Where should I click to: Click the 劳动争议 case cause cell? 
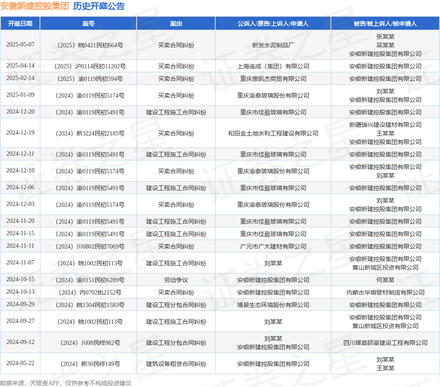[176, 280]
